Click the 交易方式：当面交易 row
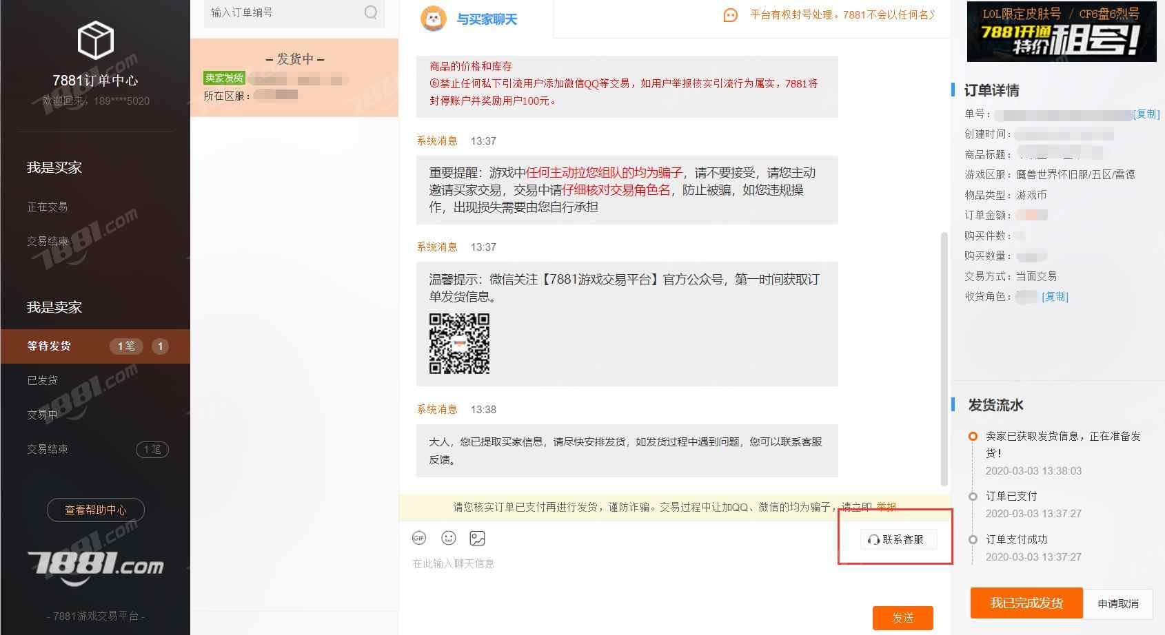 point(1011,276)
